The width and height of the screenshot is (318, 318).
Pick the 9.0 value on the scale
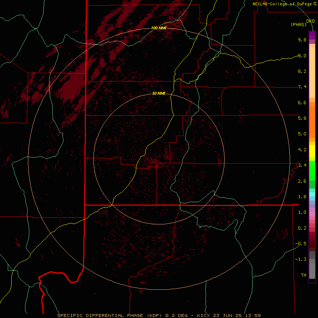coord(302,55)
